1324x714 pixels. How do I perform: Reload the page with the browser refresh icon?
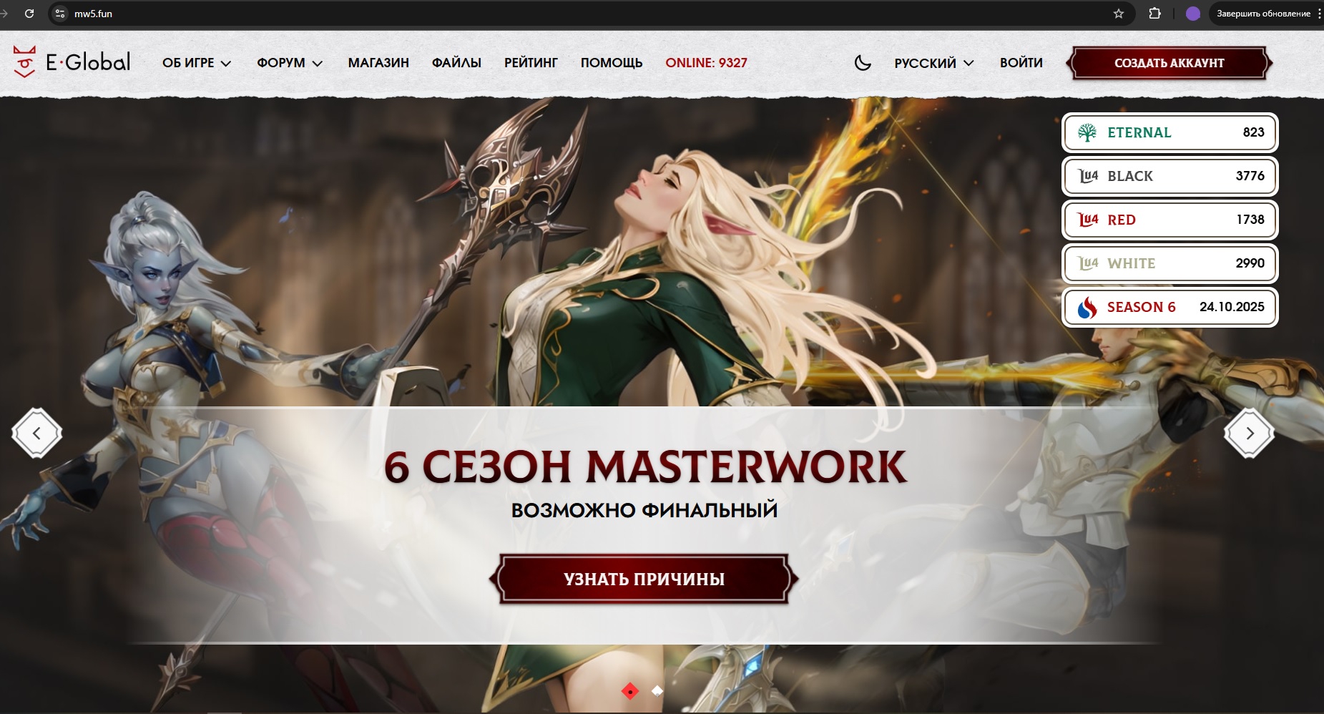[x=29, y=14]
